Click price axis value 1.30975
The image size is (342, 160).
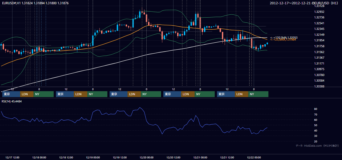point(319,69)
